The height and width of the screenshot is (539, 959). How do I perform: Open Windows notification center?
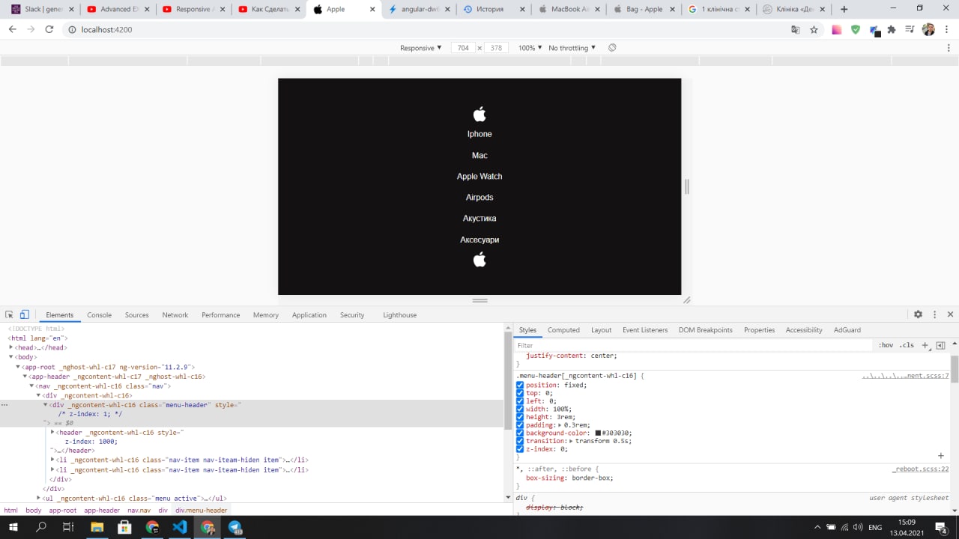[x=941, y=527]
